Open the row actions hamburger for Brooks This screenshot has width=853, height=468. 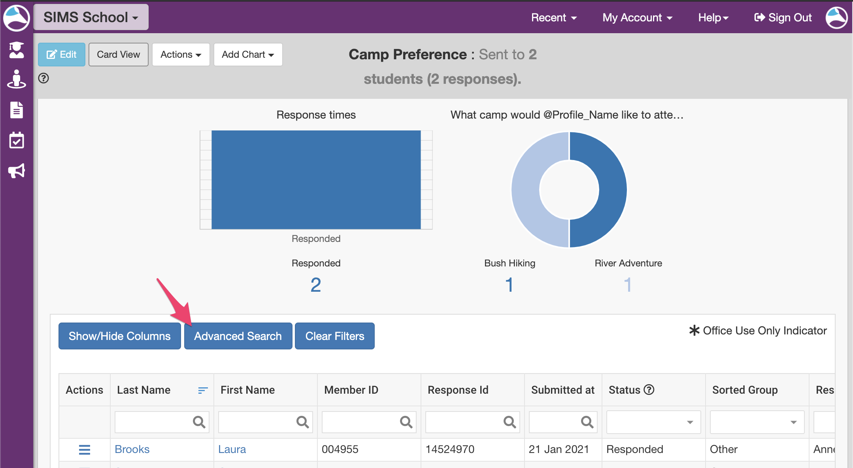(x=85, y=449)
